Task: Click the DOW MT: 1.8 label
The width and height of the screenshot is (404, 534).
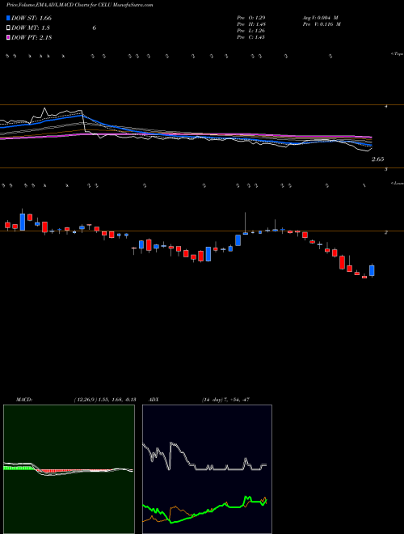Action: point(31,28)
